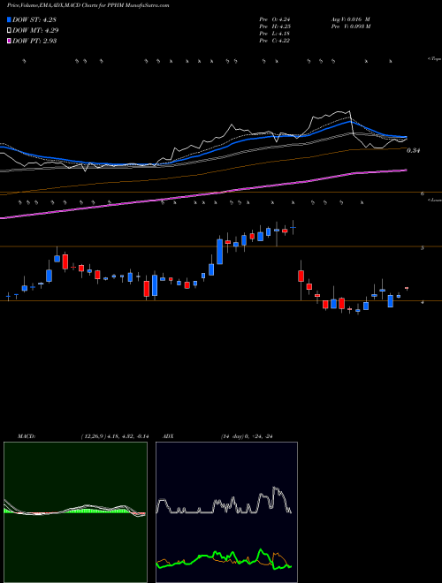The image size is (442, 583).
Task: Click the blue DOW ST legend swatch
Action: coord(9,19)
